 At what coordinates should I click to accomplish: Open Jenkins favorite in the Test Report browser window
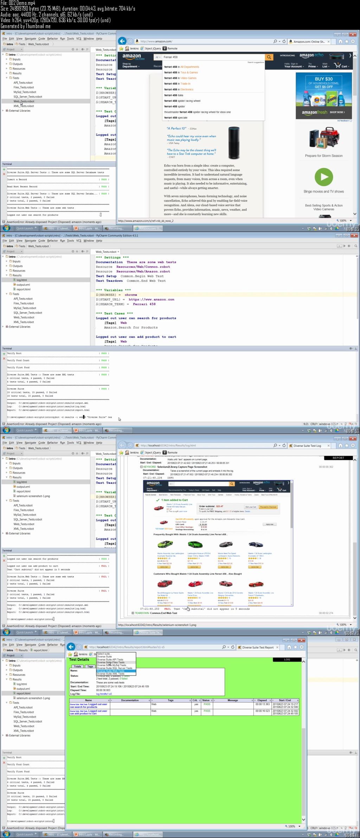(81, 654)
